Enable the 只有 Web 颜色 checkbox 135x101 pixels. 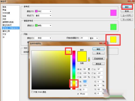tap(32, 92)
